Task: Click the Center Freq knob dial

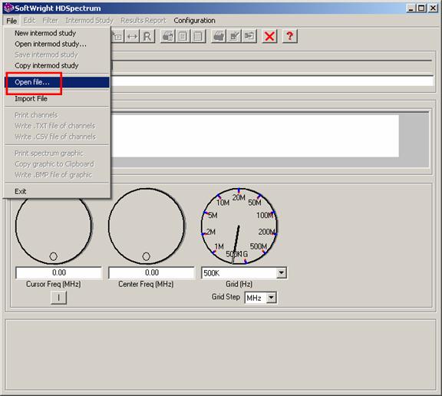Action: coord(147,226)
